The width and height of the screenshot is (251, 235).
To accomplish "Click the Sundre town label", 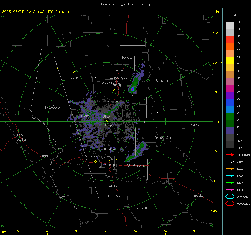I will (x=85, y=116).
